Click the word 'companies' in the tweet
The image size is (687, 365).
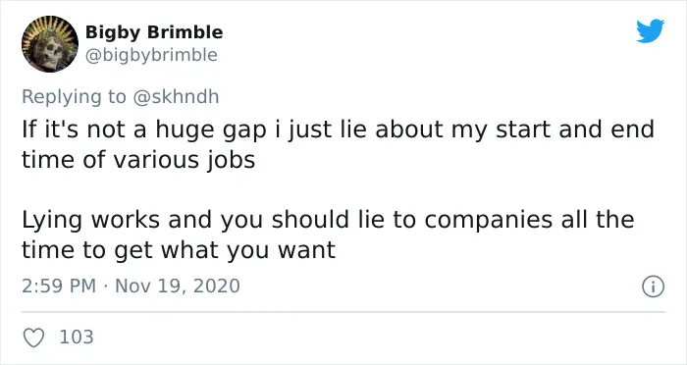(488, 221)
